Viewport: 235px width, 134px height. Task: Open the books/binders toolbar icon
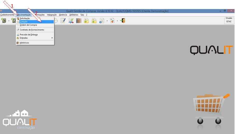coord(79,21)
